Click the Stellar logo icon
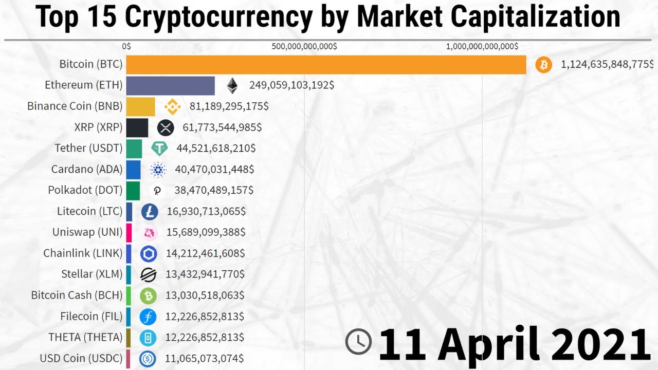The height and width of the screenshot is (370, 658). click(149, 274)
